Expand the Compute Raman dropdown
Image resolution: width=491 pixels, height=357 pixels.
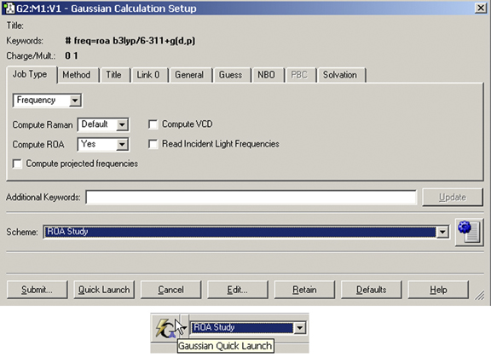pyautogui.click(x=103, y=124)
